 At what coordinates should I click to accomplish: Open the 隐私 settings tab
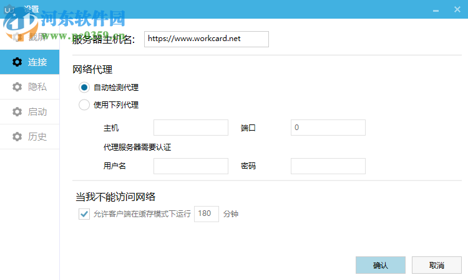coord(29,87)
